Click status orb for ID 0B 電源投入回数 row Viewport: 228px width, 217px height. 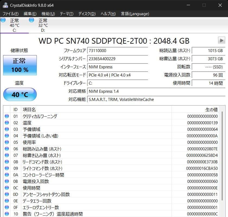pyautogui.click(x=7, y=181)
